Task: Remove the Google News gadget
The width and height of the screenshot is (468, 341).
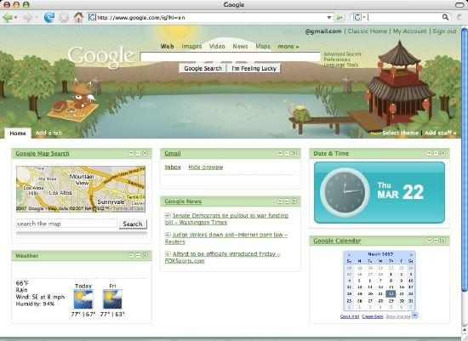Action: coord(294,202)
